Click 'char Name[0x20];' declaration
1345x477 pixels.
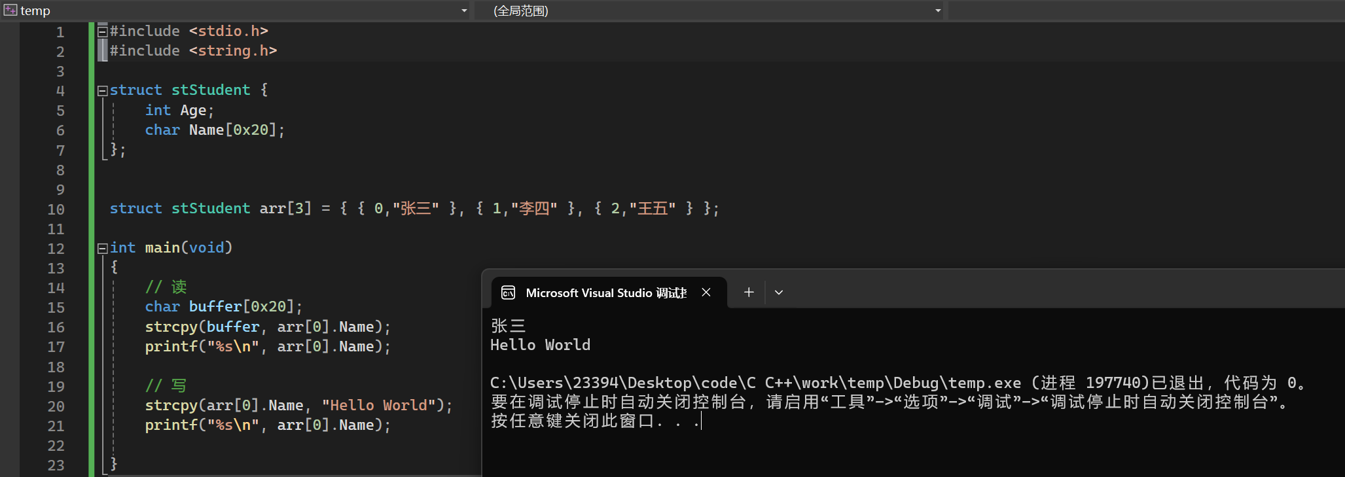215,130
